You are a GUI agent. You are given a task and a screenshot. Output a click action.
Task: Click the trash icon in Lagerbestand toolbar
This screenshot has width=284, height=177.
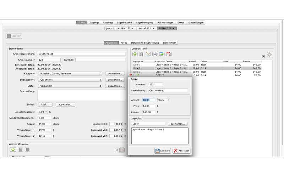click(141, 54)
